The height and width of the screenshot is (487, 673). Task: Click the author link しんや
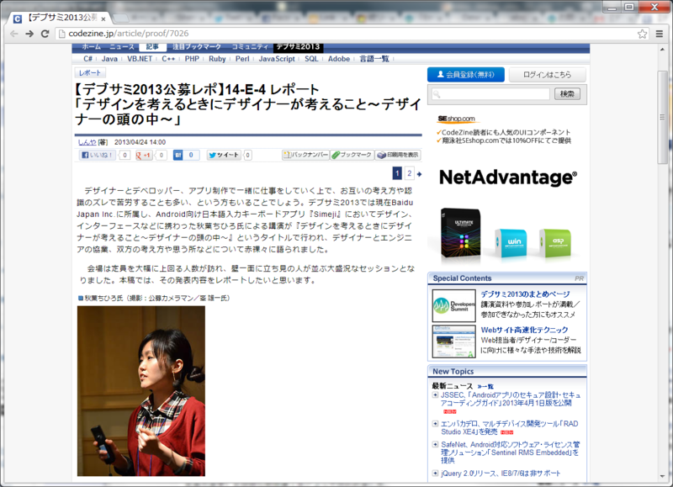tap(87, 142)
